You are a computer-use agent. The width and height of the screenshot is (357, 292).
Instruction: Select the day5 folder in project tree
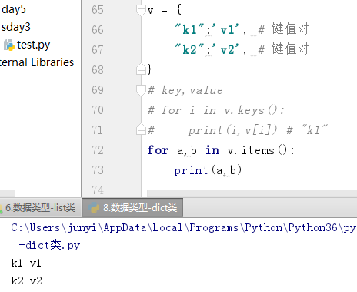click(x=14, y=9)
